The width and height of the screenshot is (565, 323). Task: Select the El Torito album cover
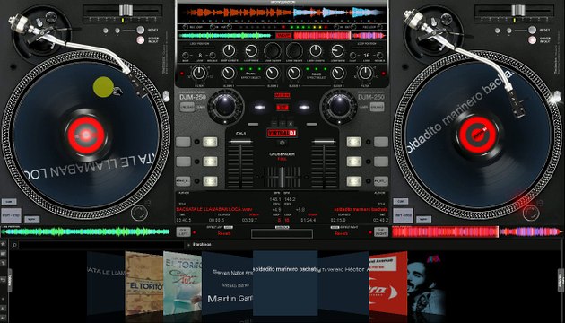tap(144, 283)
